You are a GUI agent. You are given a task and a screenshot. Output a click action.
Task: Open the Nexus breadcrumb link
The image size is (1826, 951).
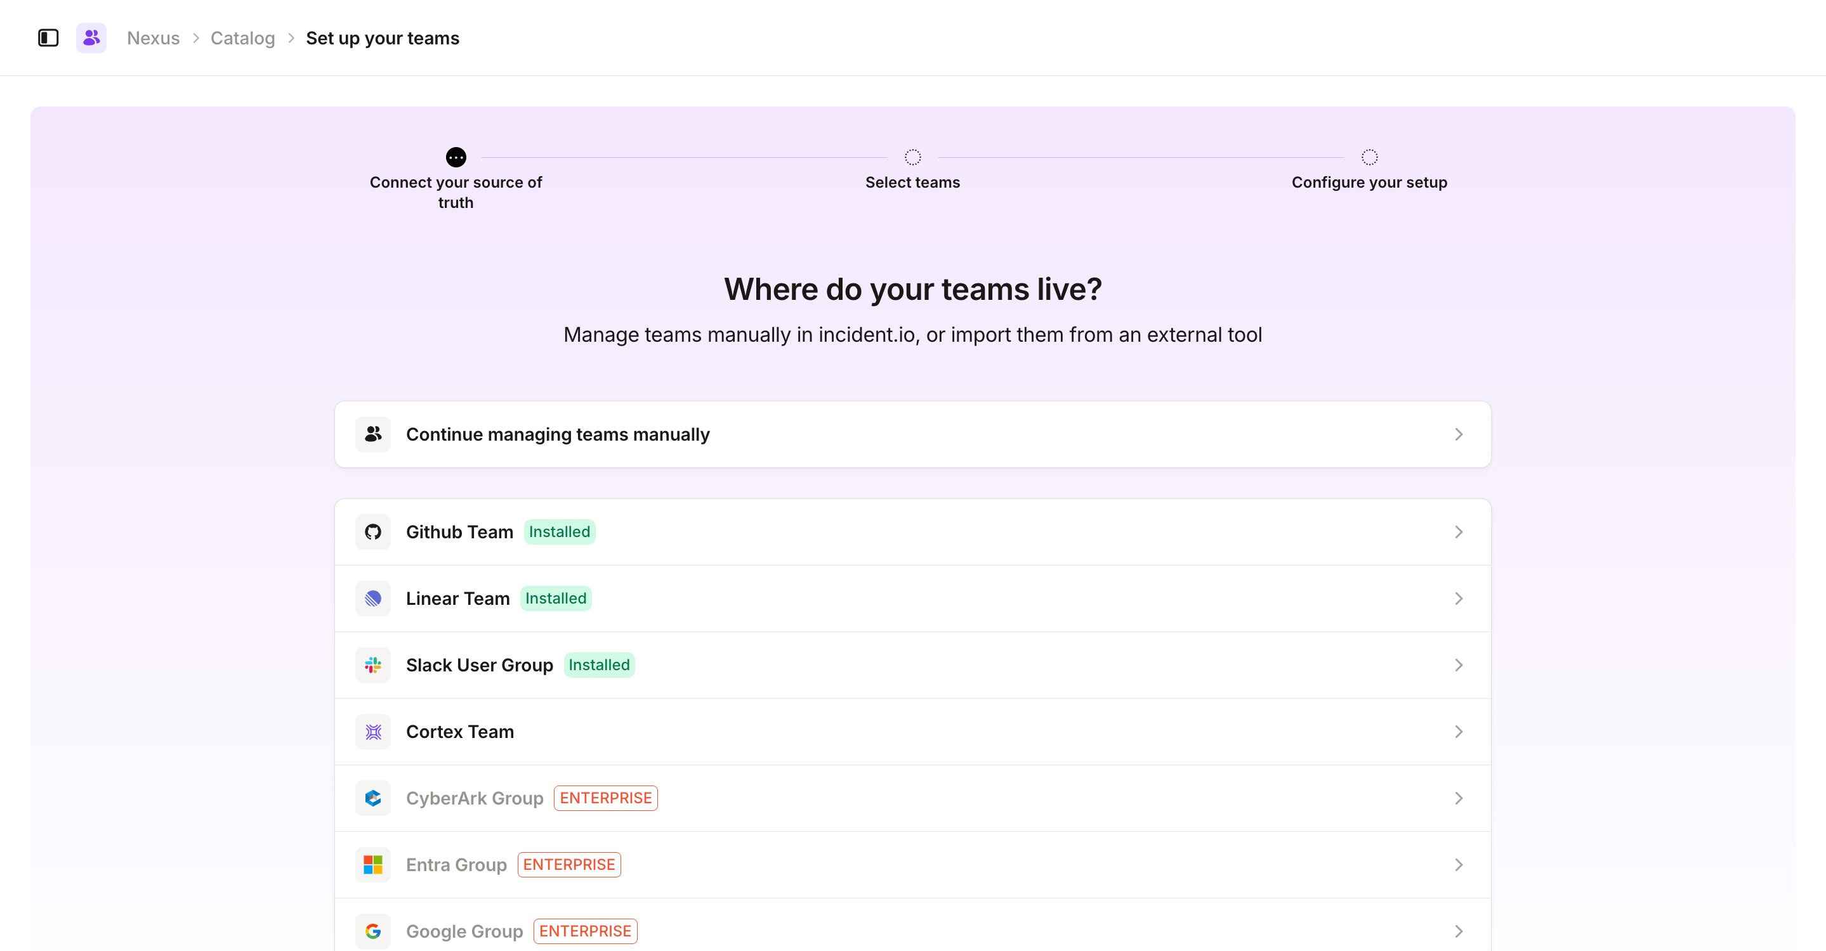click(x=153, y=38)
